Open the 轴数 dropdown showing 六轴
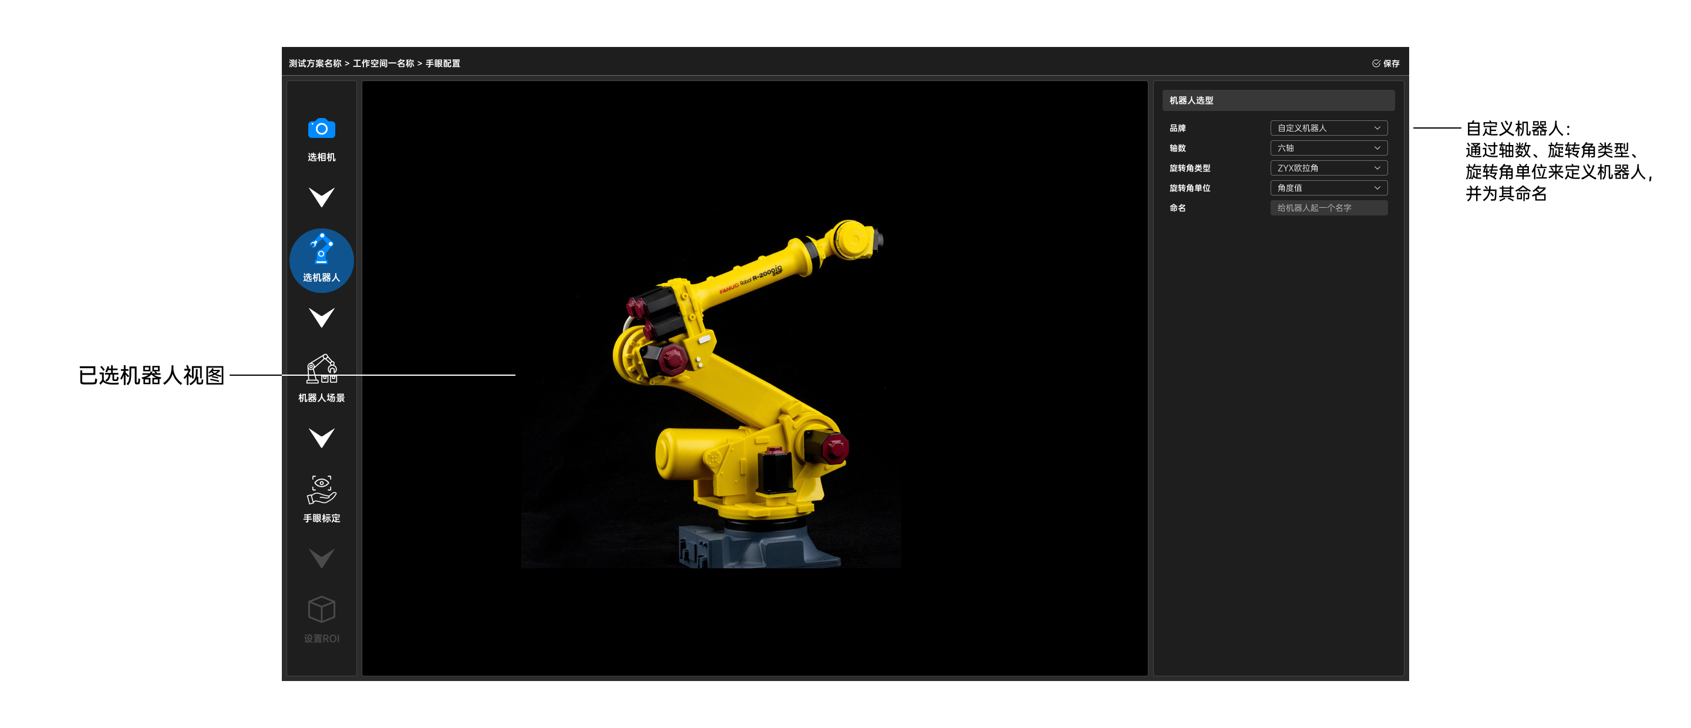The height and width of the screenshot is (728, 1691). [x=1329, y=148]
